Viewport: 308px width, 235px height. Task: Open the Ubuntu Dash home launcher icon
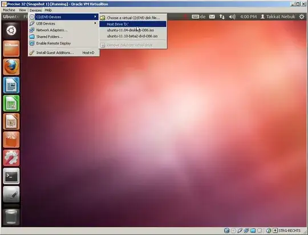pyautogui.click(x=11, y=30)
